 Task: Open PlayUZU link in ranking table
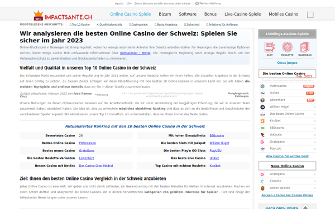(x=216, y=150)
